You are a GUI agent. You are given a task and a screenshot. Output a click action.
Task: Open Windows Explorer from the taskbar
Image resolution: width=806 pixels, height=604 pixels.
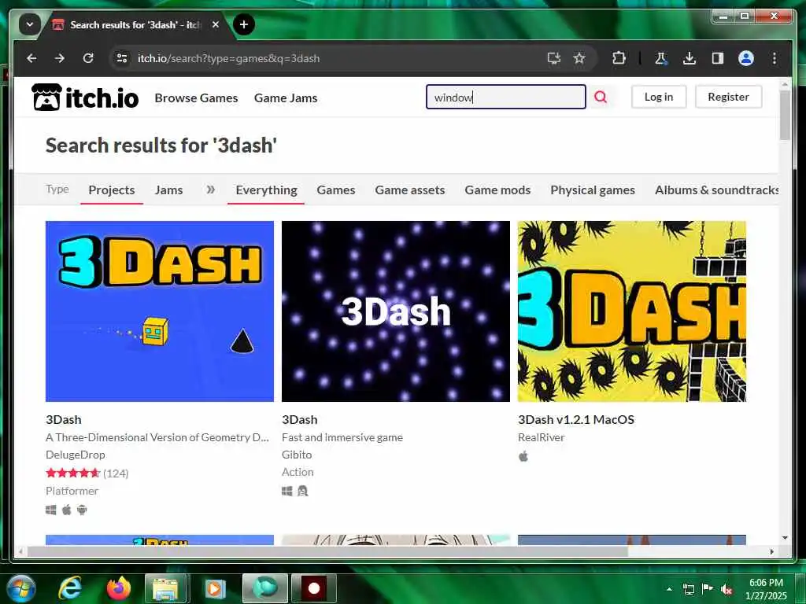[x=165, y=588]
